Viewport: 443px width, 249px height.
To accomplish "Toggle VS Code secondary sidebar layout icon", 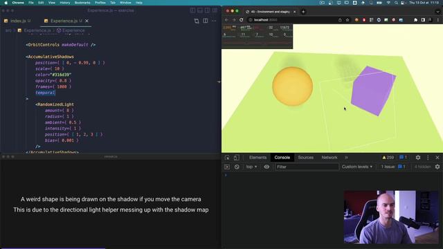I will (208, 10).
